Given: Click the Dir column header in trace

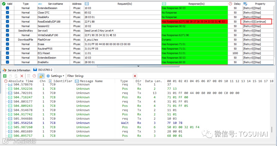Looking at the screenshot, I should [138, 81].
